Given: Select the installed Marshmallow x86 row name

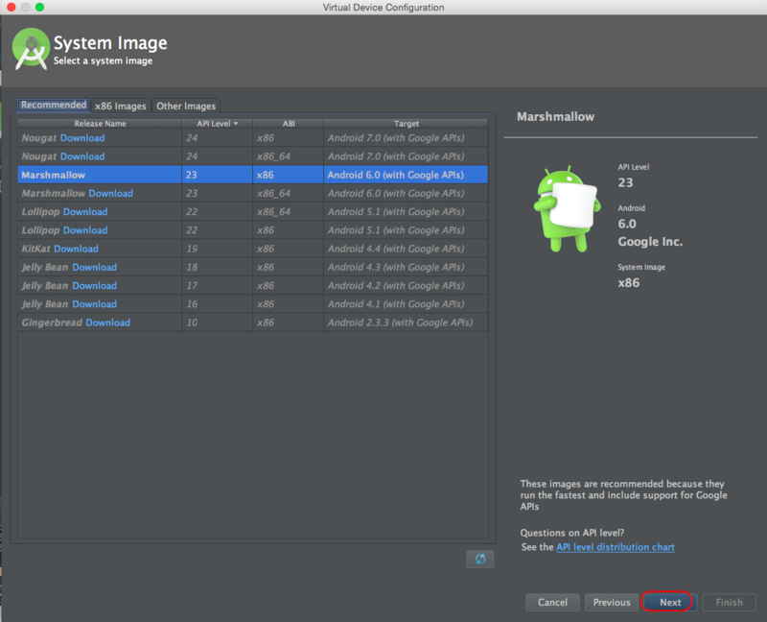Looking at the screenshot, I should [x=54, y=175].
